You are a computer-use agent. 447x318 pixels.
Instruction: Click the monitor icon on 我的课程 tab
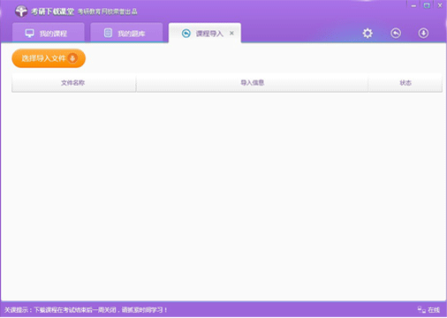tap(29, 34)
